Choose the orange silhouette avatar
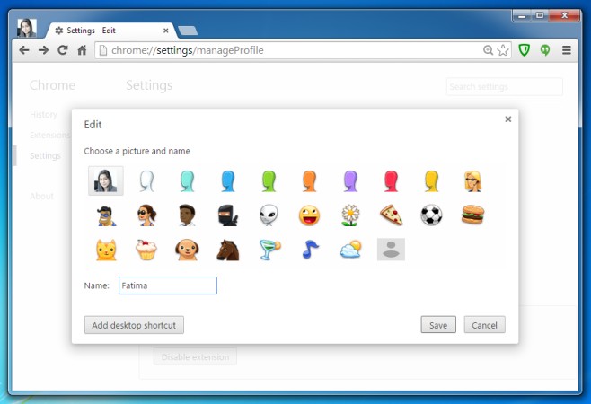Screen dimensions: 591x404 [310, 181]
